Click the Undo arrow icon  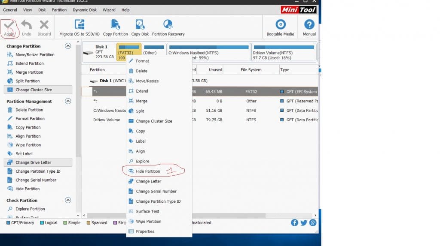point(26,25)
